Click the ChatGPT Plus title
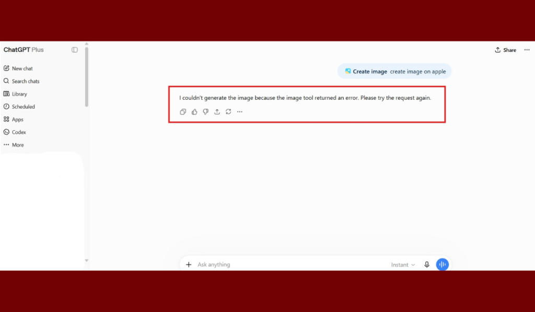535x312 pixels. pyautogui.click(x=24, y=50)
